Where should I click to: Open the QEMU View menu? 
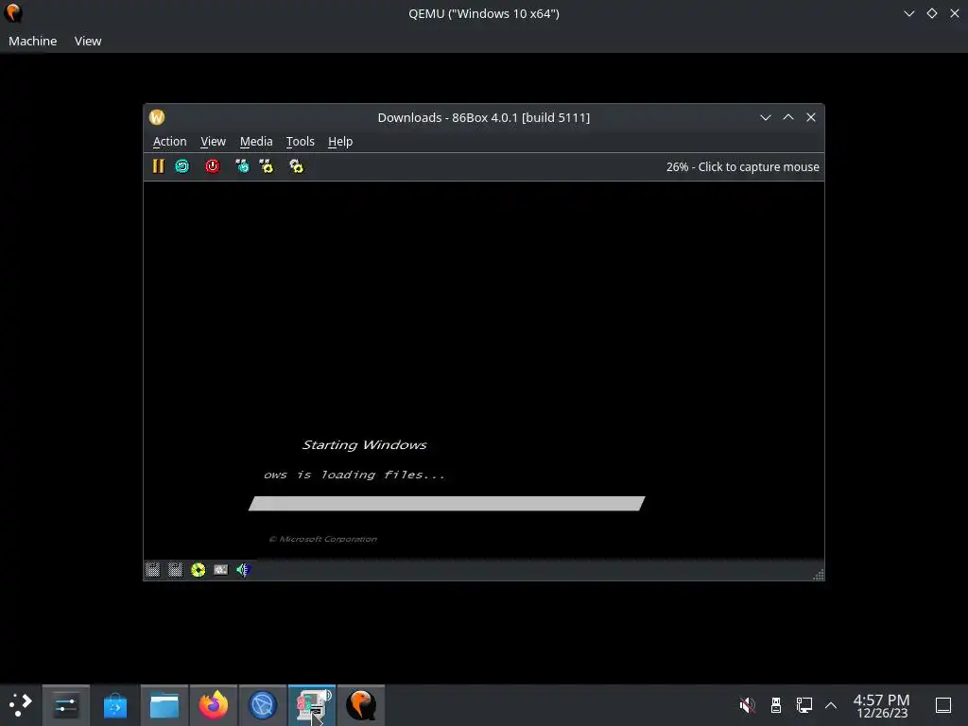pyautogui.click(x=88, y=41)
